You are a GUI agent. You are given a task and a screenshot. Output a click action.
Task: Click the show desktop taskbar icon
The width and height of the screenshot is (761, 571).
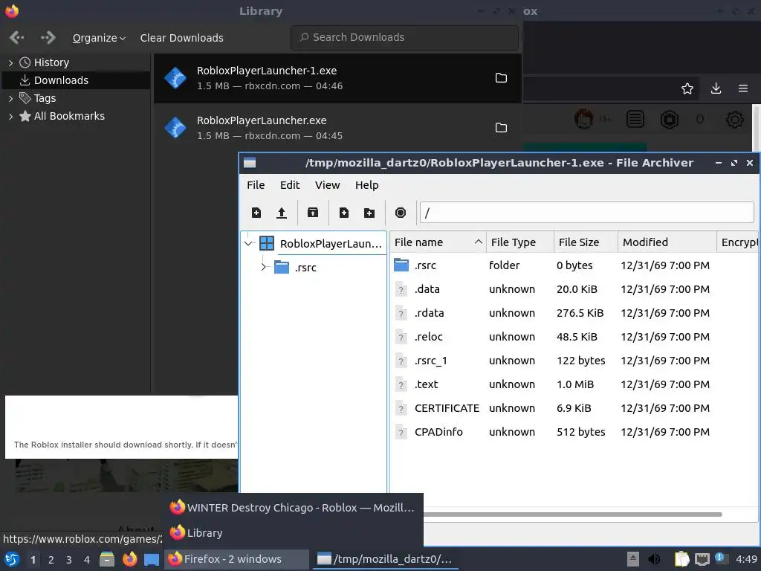(x=152, y=559)
